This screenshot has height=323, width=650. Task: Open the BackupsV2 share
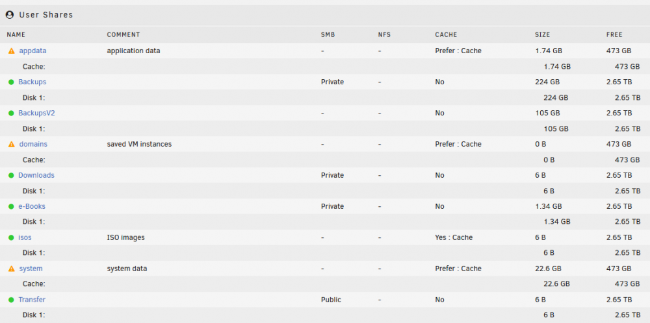click(36, 113)
